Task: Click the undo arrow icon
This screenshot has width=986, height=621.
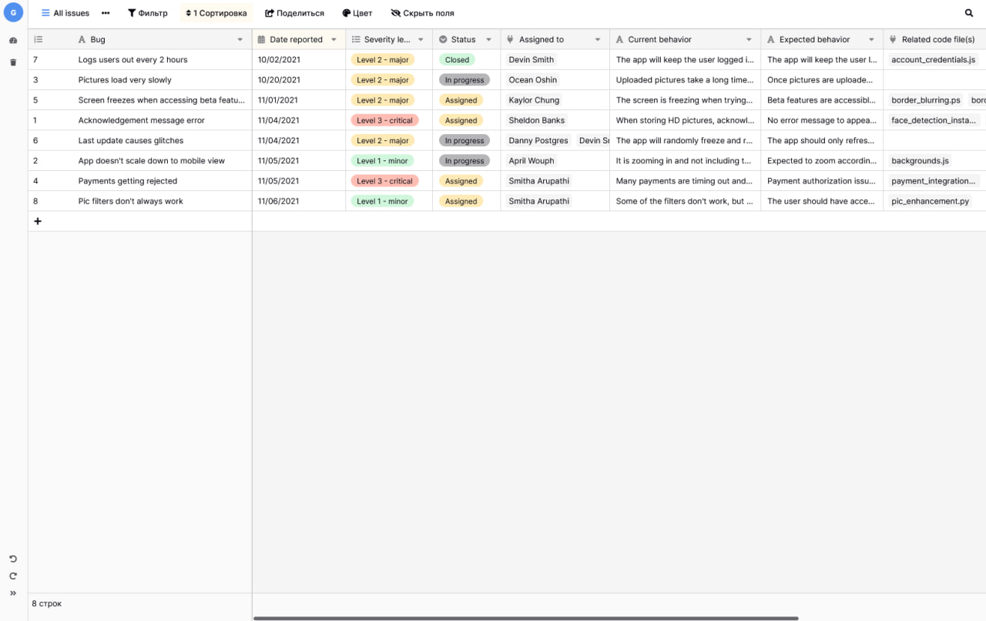Action: coord(13,559)
